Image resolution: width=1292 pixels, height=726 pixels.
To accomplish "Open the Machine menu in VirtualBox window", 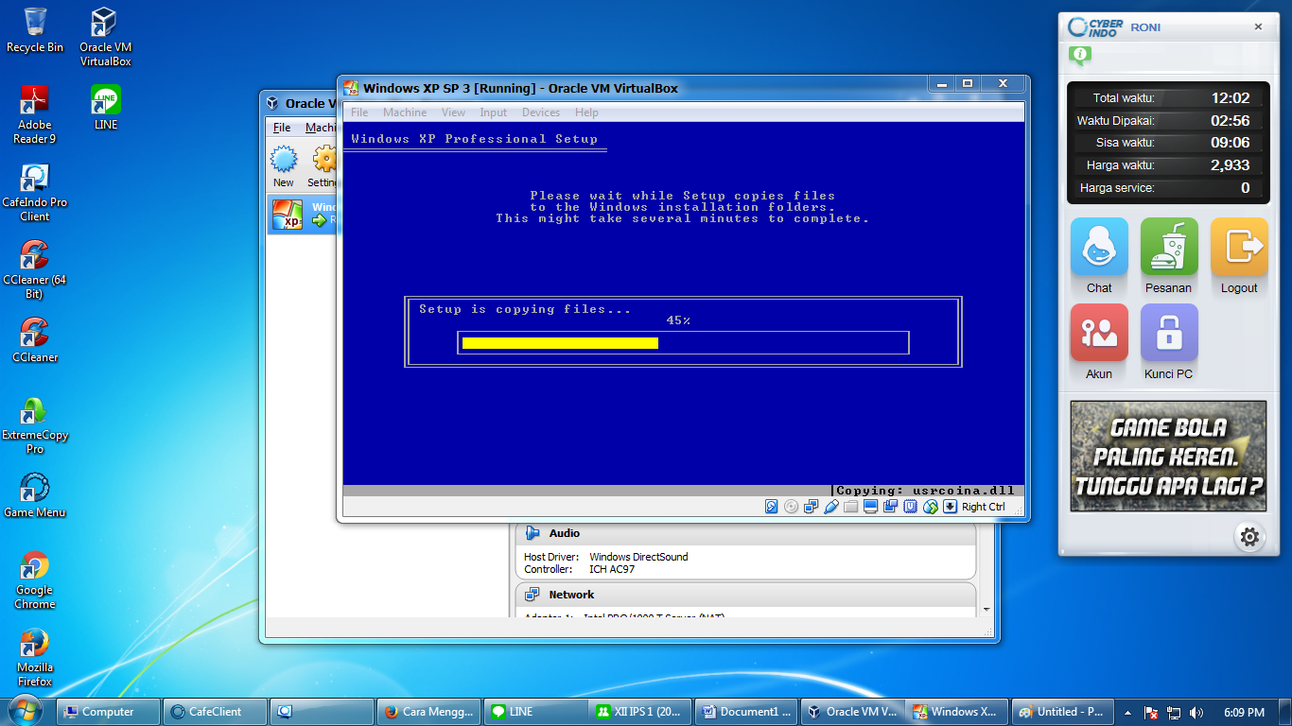I will 404,112.
